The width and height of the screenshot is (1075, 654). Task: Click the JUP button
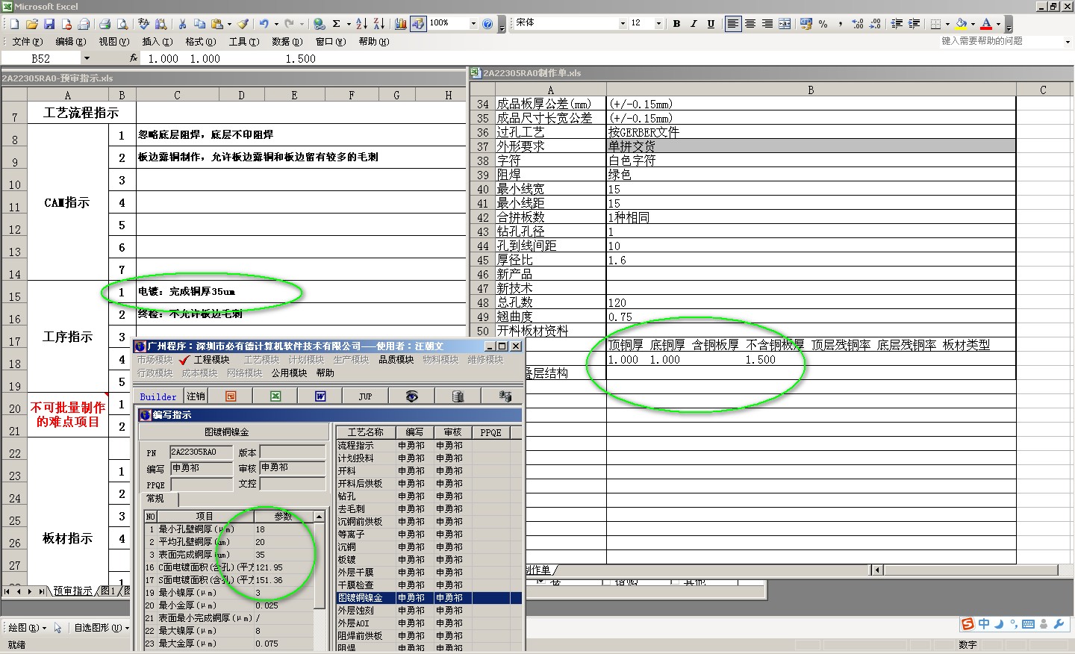(365, 396)
